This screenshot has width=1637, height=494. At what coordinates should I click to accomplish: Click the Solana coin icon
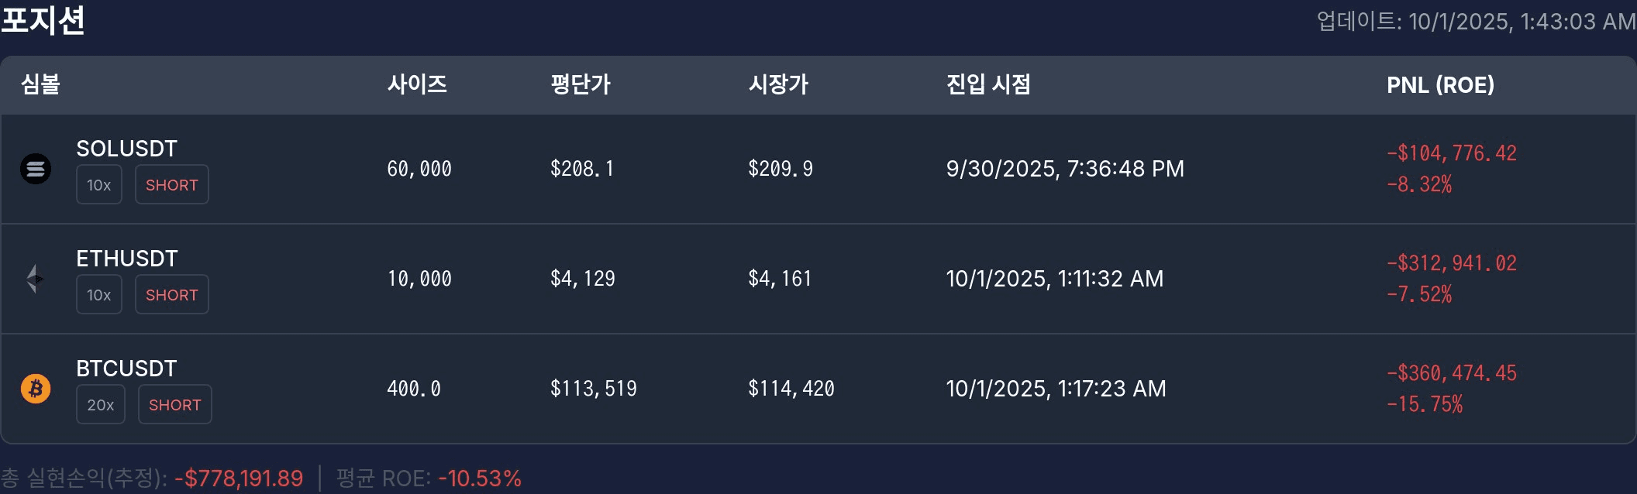[36, 169]
